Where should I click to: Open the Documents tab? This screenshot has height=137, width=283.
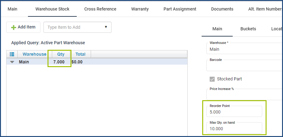click(x=222, y=9)
